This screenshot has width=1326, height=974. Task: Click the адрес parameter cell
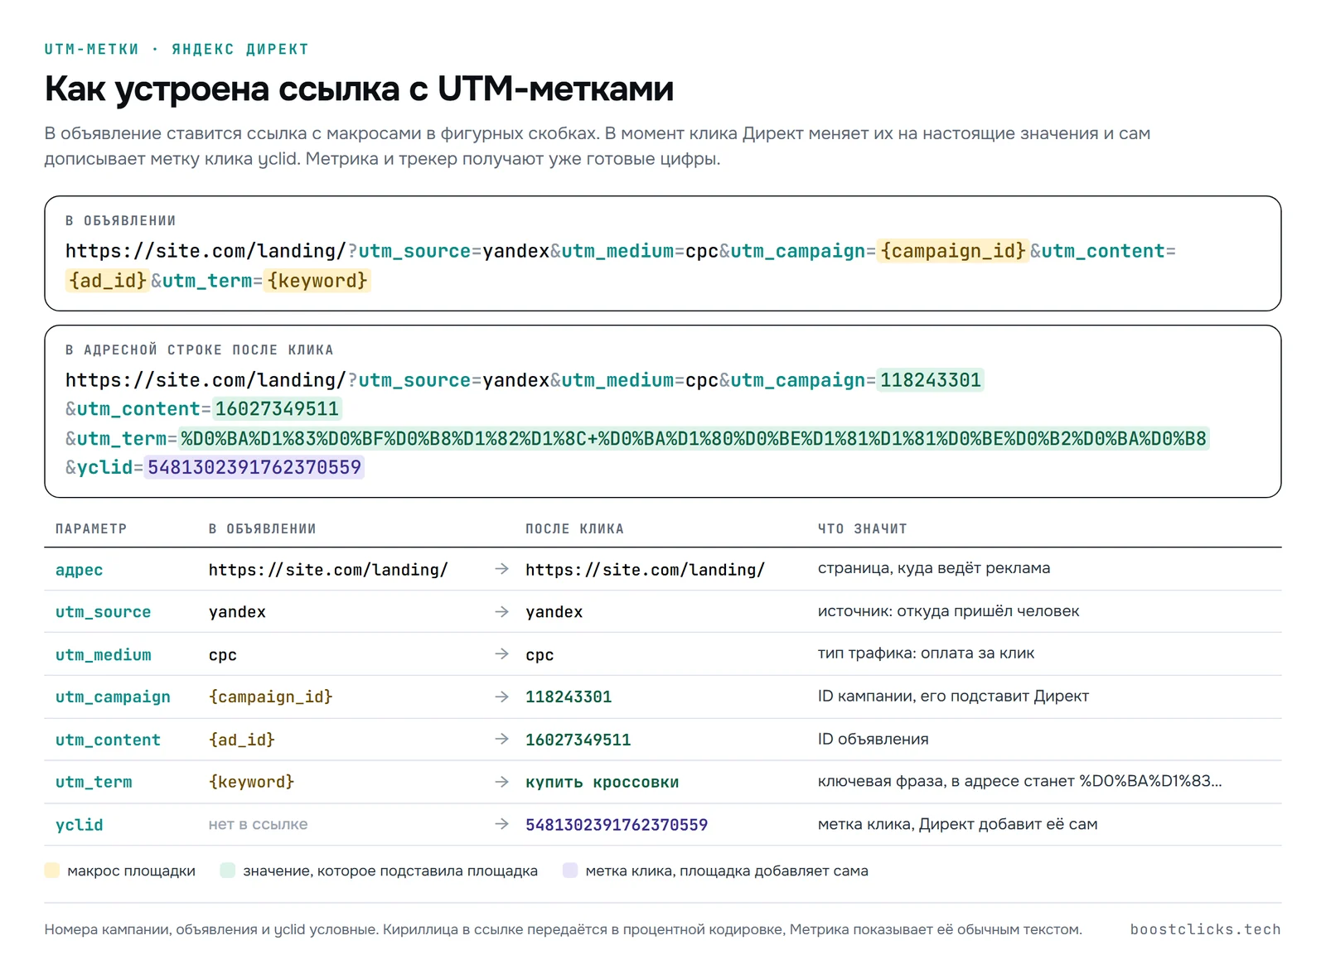80,570
